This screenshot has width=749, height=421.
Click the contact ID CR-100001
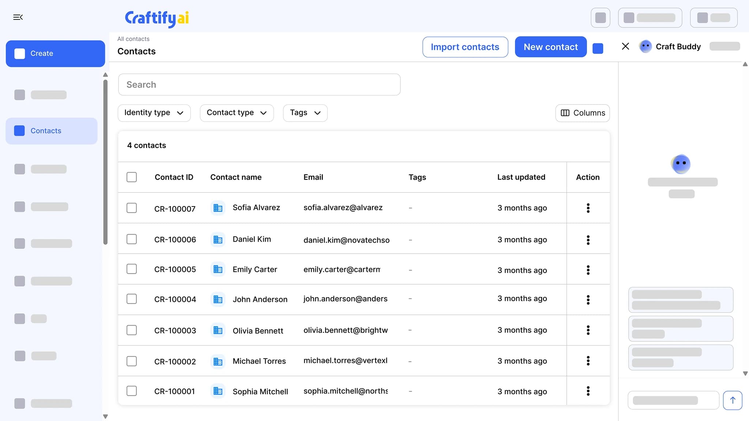[174, 391]
